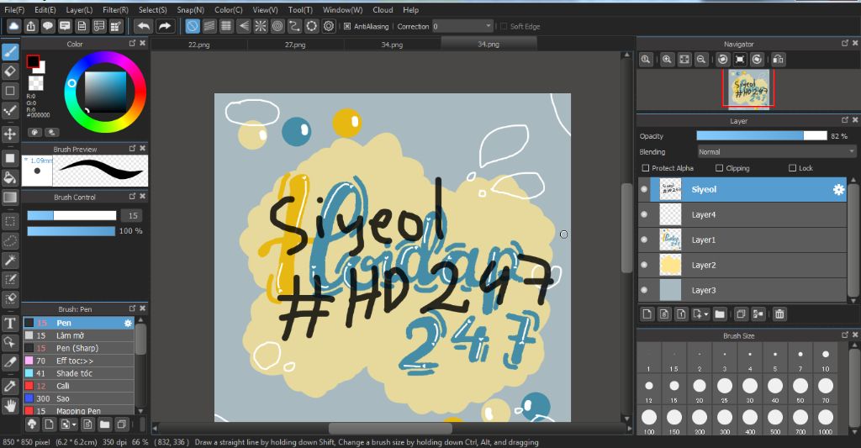Turn snap off icon
This screenshot has height=448, width=861.
[x=193, y=26]
